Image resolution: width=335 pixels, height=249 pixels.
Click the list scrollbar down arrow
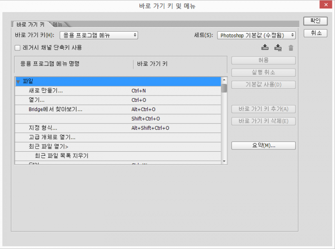coord(224,161)
